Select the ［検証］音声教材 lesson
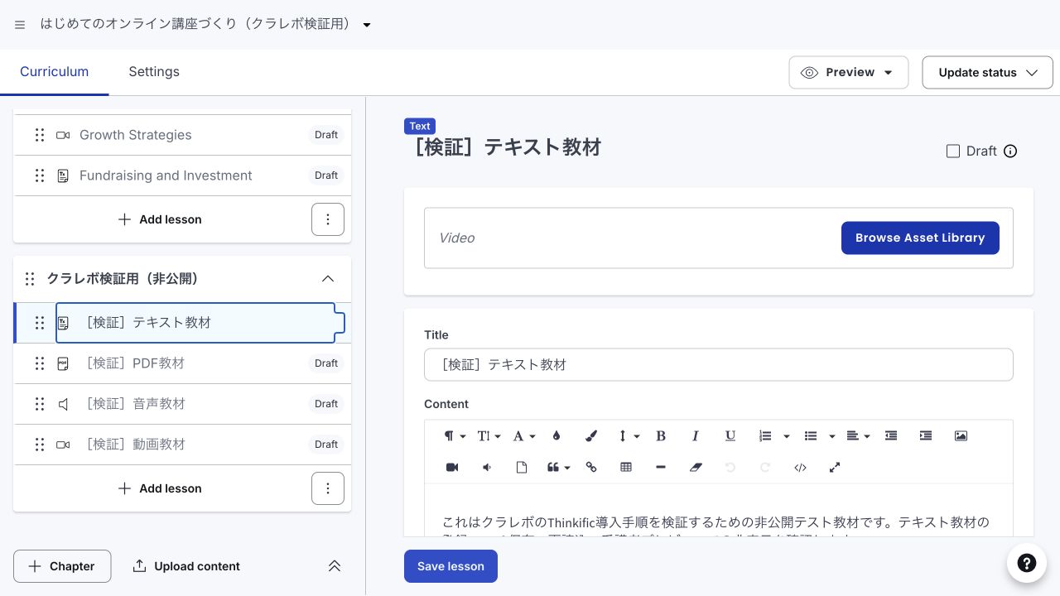This screenshot has height=596, width=1060. click(x=182, y=404)
